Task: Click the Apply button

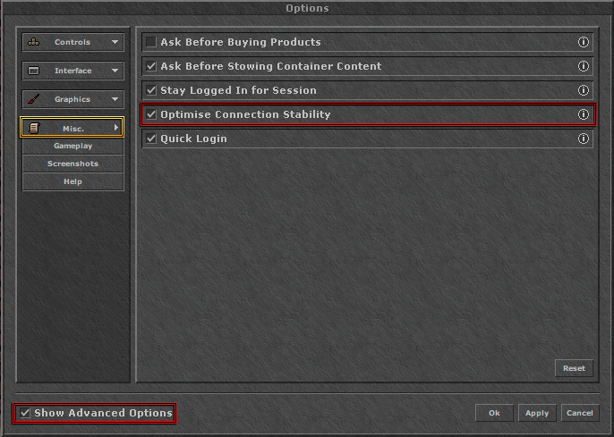Action: point(537,413)
